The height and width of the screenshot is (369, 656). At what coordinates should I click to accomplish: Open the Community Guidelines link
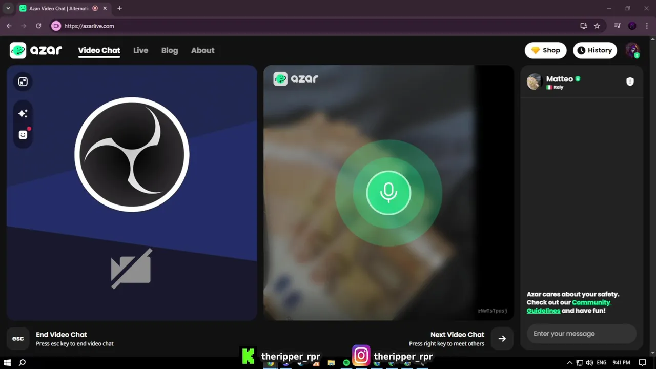(569, 306)
